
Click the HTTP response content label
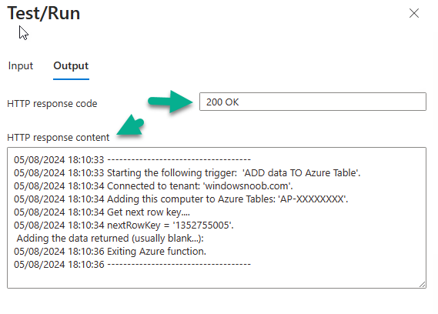(58, 138)
